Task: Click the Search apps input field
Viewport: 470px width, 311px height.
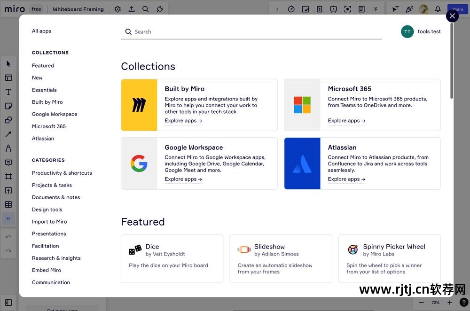Action: pos(251,32)
